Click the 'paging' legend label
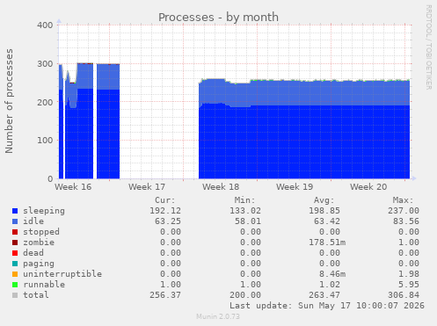 tap(39, 264)
